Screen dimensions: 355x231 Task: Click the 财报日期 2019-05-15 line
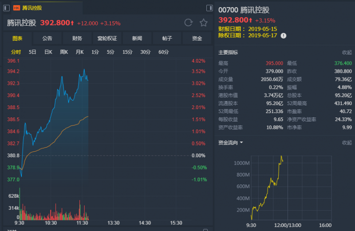248,29
